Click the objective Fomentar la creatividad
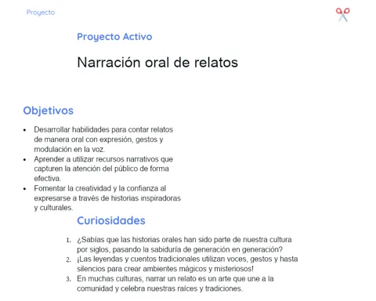Image resolution: width=376 pixels, height=301 pixels. 107,198
